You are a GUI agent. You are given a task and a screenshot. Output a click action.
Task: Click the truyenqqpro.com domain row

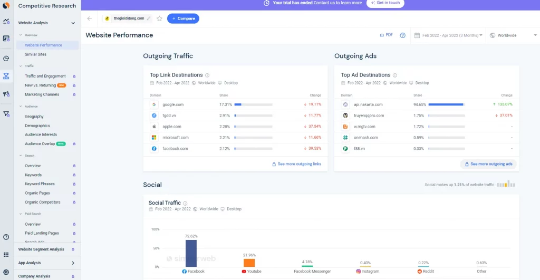click(426, 115)
